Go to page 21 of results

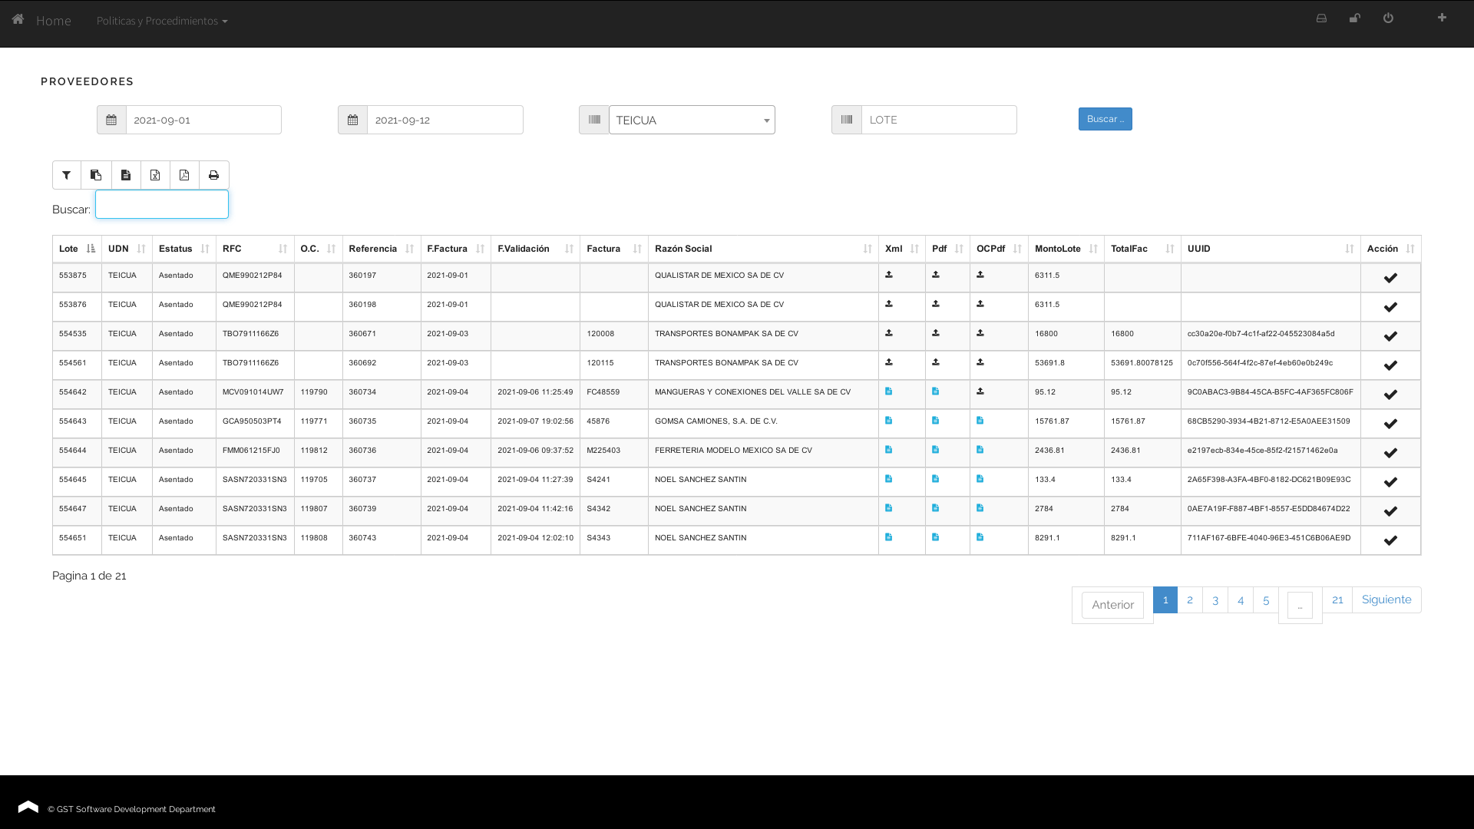point(1337,599)
